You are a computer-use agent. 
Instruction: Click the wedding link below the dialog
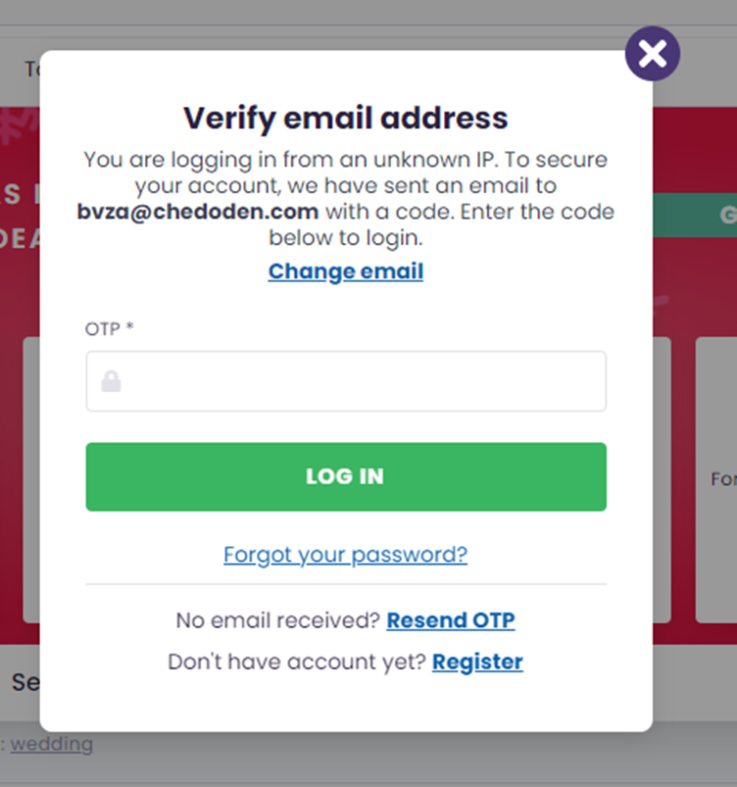point(51,743)
